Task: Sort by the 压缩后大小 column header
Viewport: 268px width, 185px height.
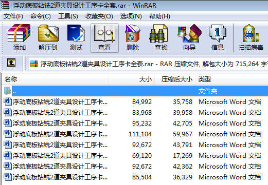Action: pos(175,79)
